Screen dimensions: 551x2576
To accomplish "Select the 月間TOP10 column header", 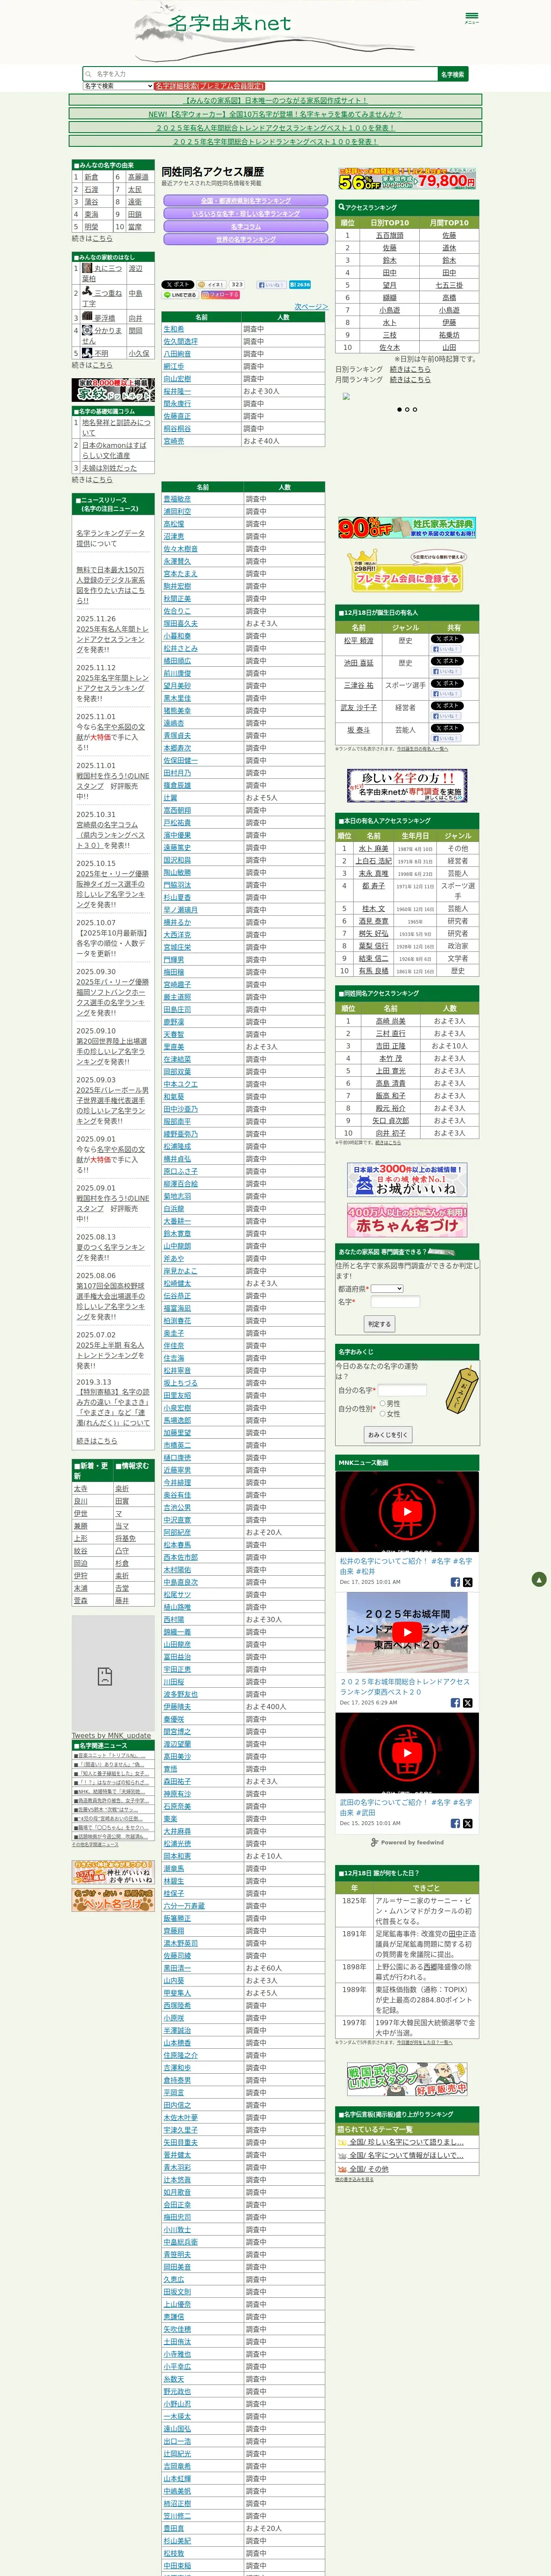I will (x=449, y=223).
